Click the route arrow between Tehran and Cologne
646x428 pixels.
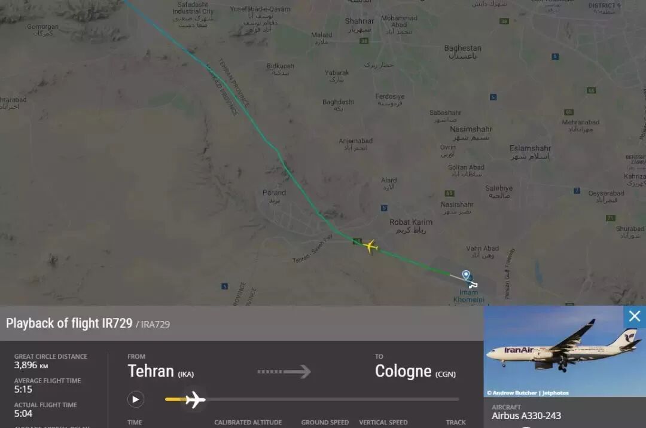(284, 372)
